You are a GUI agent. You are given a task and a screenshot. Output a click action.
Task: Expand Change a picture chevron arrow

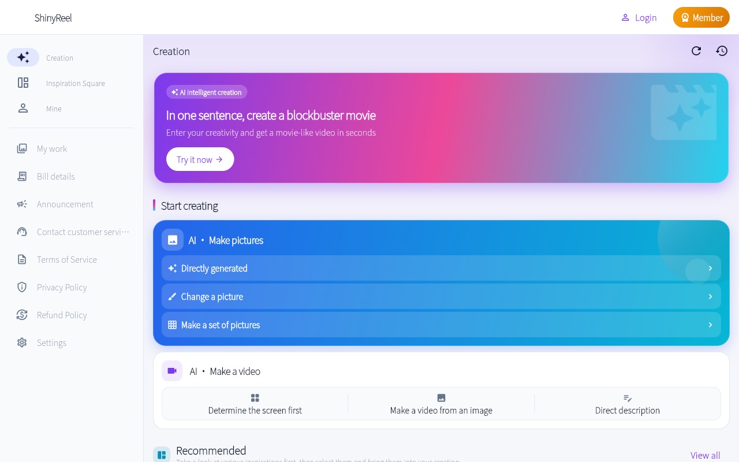710,296
